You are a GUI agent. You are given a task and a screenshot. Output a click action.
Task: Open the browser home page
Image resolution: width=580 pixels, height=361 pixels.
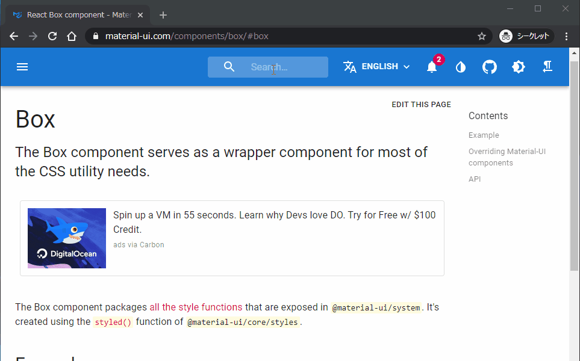point(72,36)
